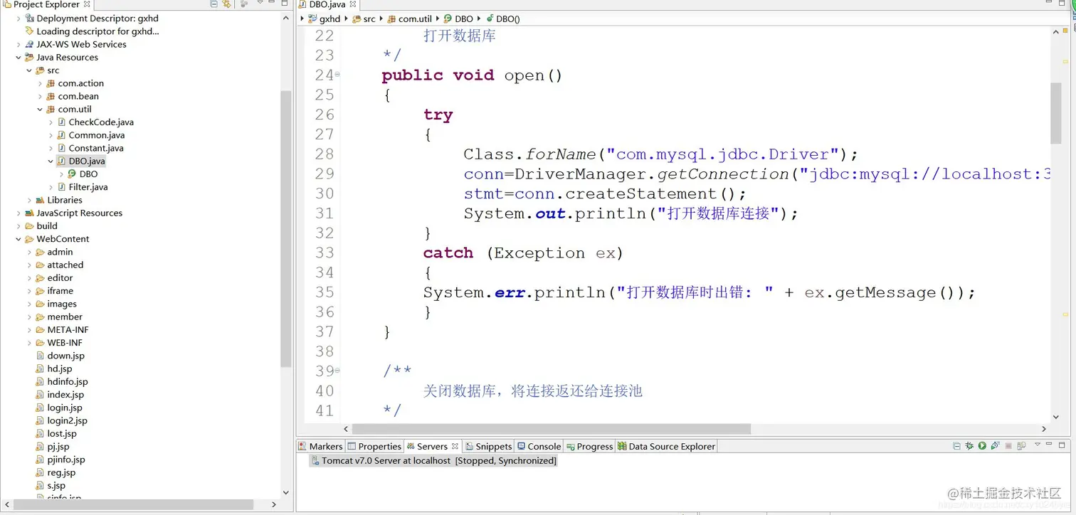This screenshot has width=1076, height=515.
Task: Start the server in debug mode
Action: coord(969,446)
